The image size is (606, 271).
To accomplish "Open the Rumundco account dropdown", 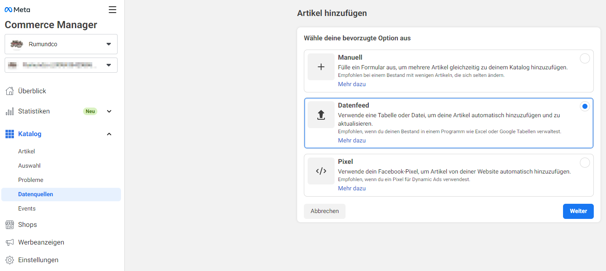I will click(x=61, y=44).
